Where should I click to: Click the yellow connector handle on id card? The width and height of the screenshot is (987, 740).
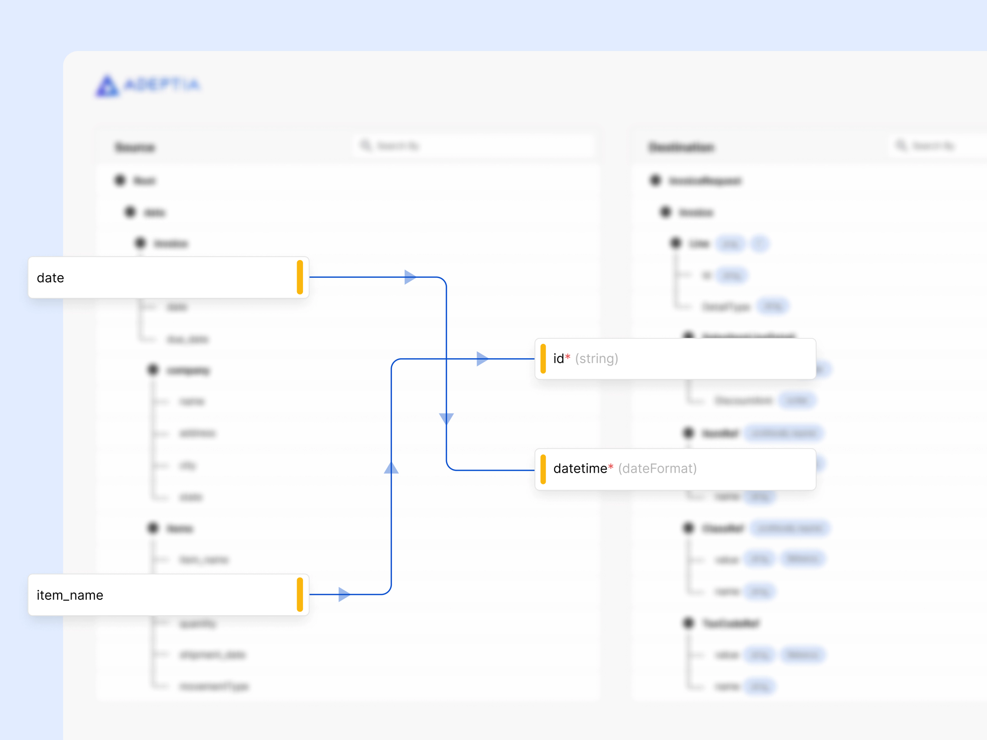pyautogui.click(x=543, y=359)
